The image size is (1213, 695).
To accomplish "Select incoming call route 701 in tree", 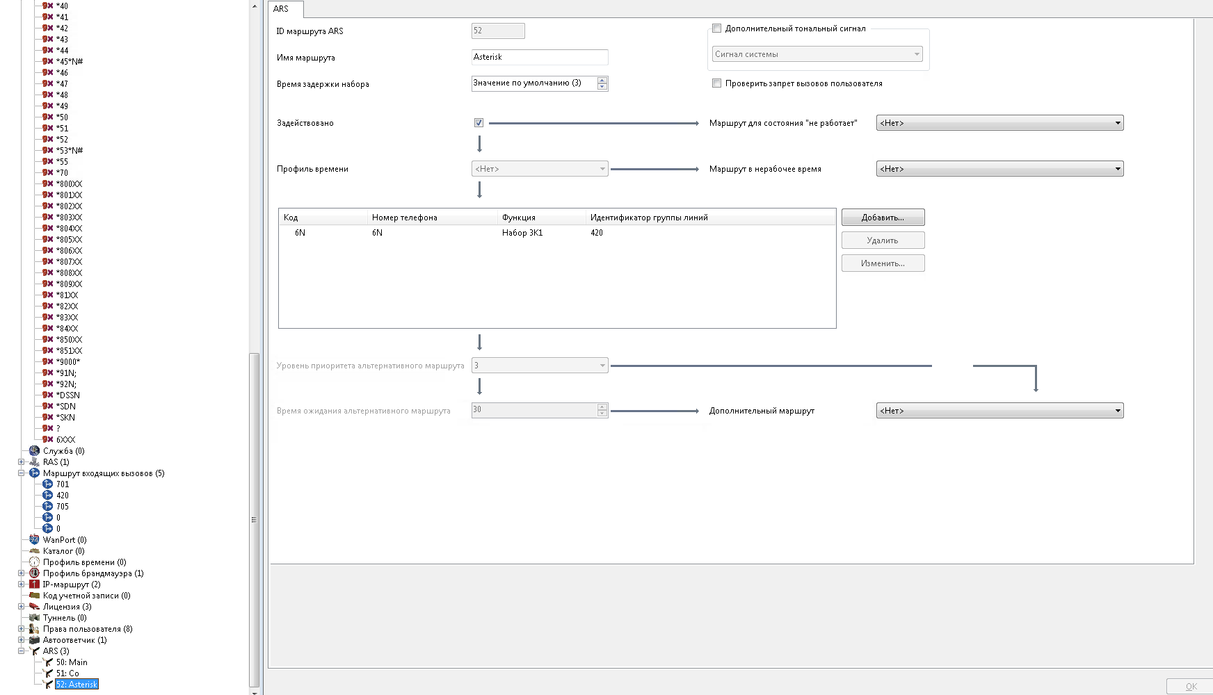I will coord(63,484).
